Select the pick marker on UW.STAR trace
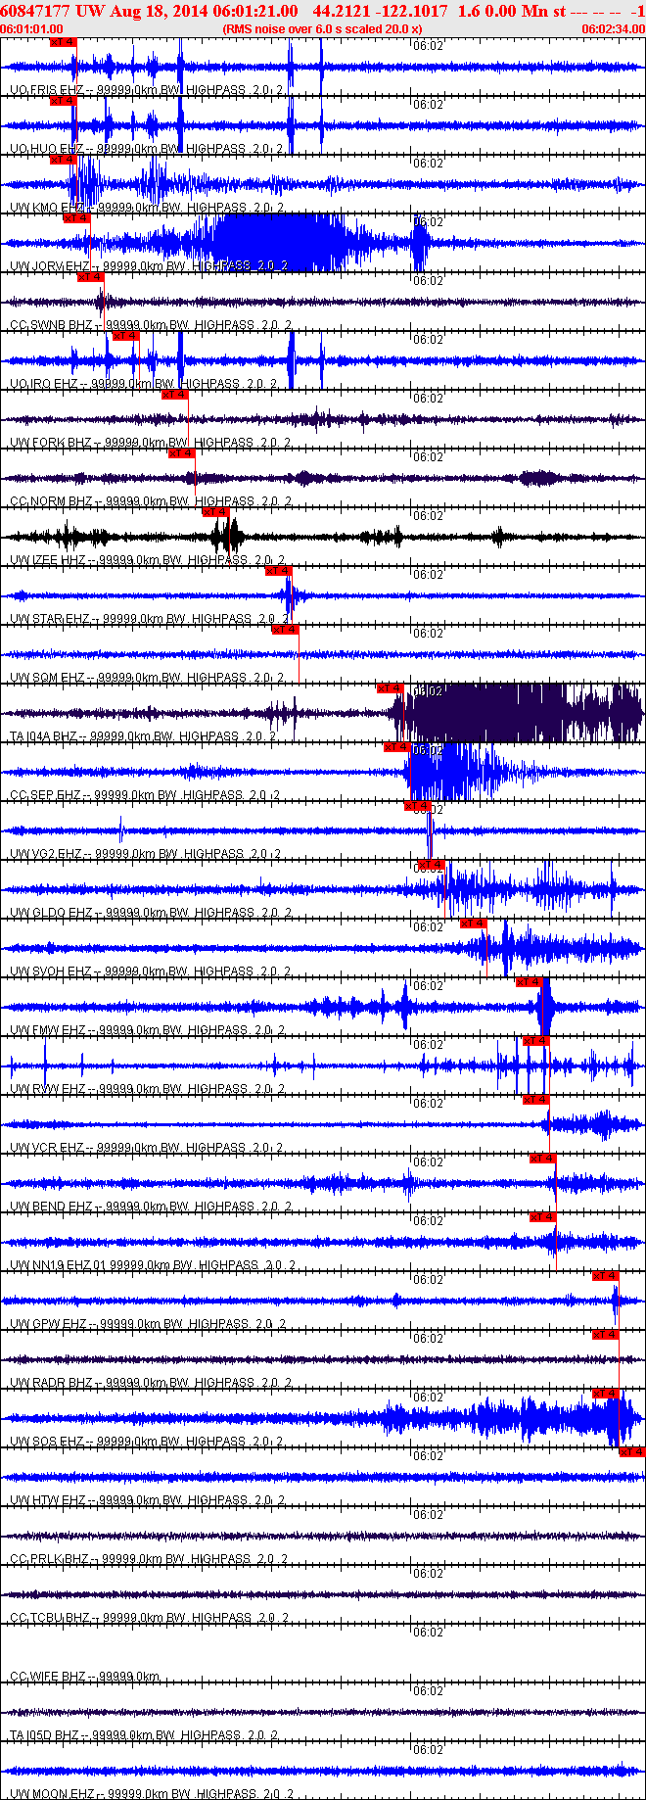Viewport: 646px width, 1800px height. [279, 571]
